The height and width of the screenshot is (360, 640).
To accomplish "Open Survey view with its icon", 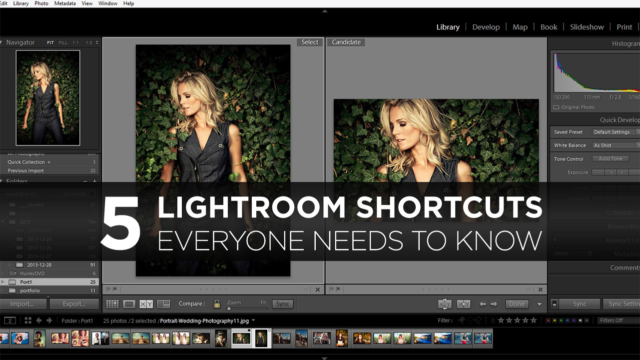I will pos(162,303).
